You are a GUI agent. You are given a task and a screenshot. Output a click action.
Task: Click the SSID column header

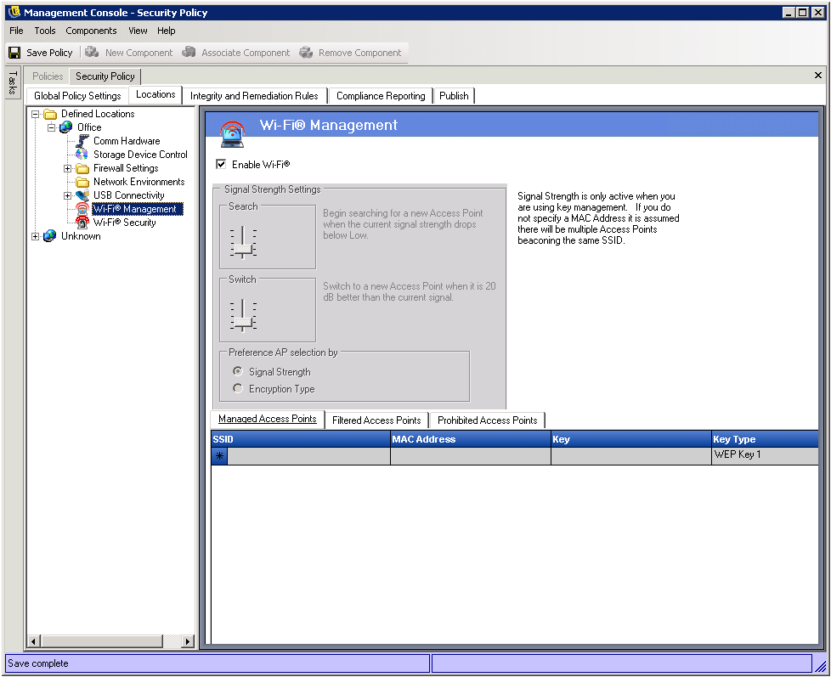pos(301,439)
